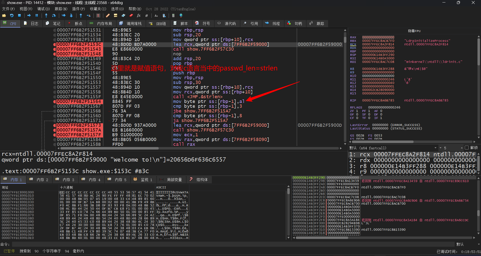Step into using the down-arrow icon

pyautogui.click(x=46, y=16)
